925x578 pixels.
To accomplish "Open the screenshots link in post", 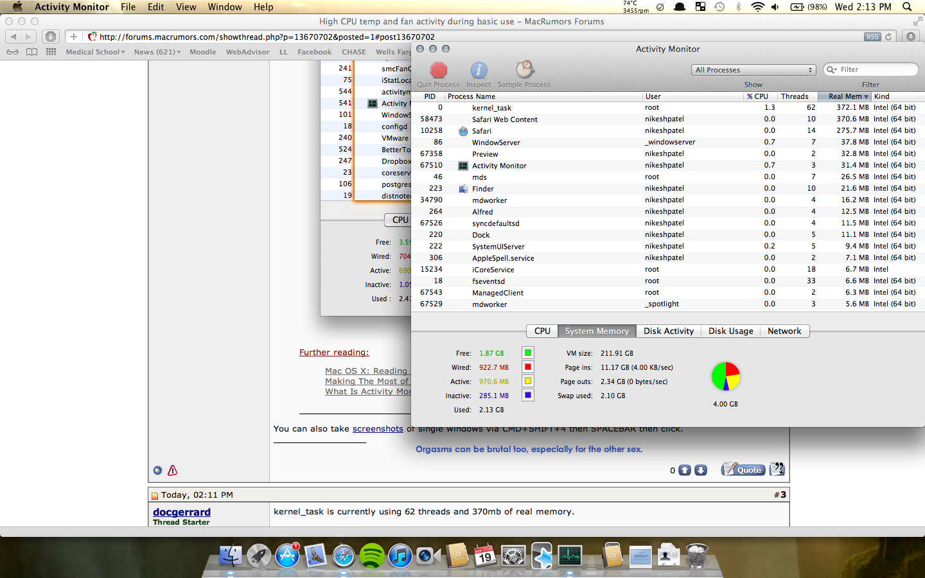I will 378,429.
